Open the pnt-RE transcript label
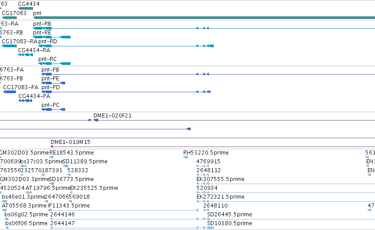The width and height of the screenshot is (375, 230). [x=42, y=33]
